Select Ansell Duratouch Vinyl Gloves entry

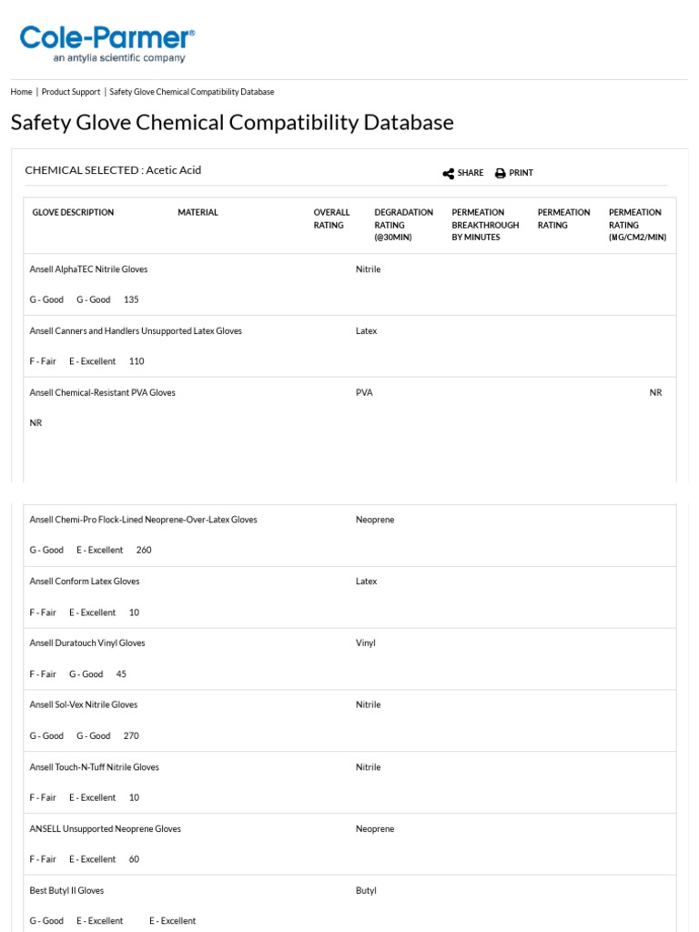pos(87,643)
